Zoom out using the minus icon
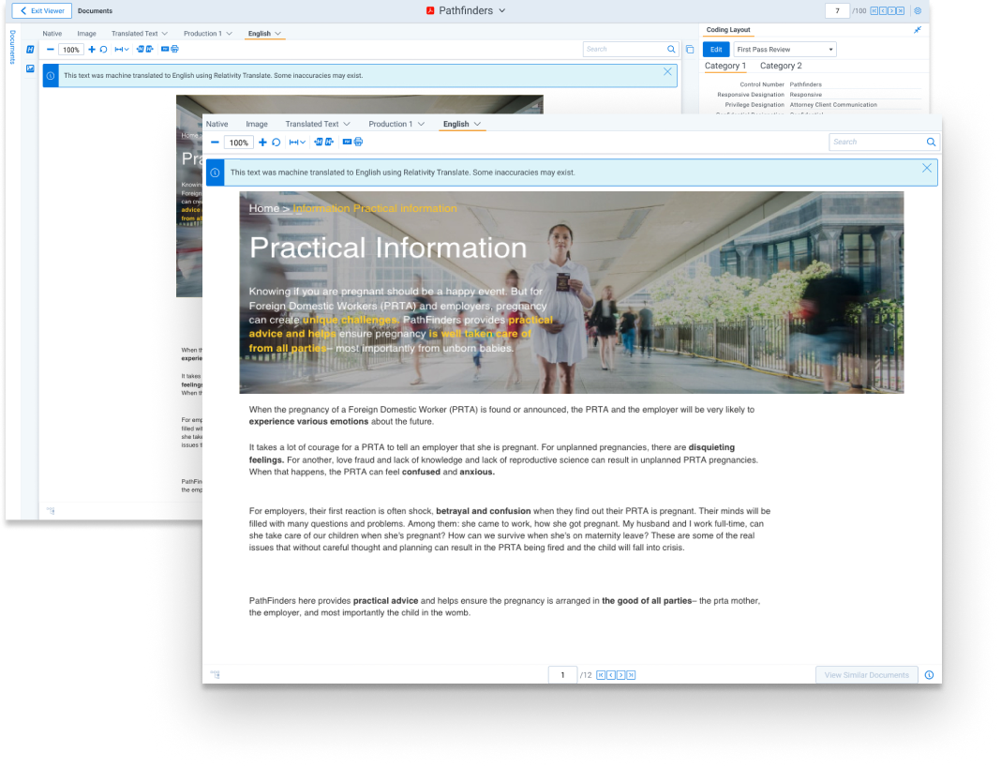 (x=216, y=143)
